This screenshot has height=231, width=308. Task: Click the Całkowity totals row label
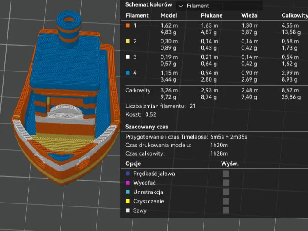(x=138, y=90)
